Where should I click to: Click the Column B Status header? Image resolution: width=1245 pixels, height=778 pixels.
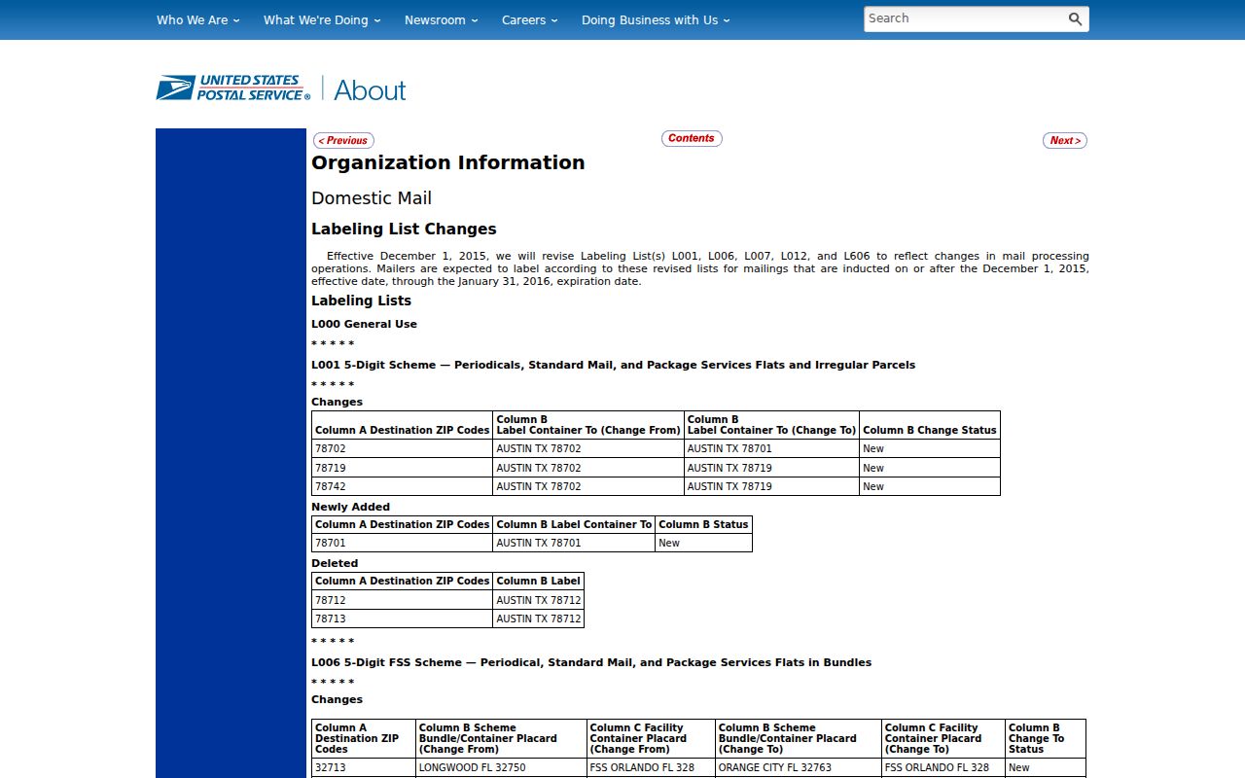pyautogui.click(x=703, y=524)
